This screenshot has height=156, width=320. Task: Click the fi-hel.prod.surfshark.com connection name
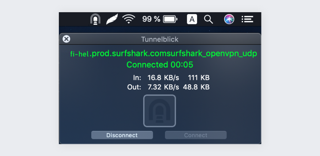tap(163, 54)
